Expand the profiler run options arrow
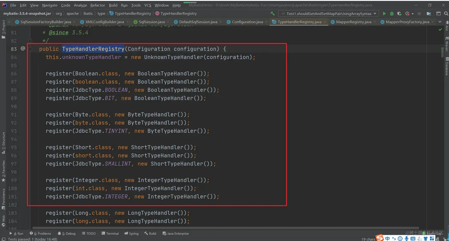The width and height of the screenshot is (449, 241). coord(412,14)
